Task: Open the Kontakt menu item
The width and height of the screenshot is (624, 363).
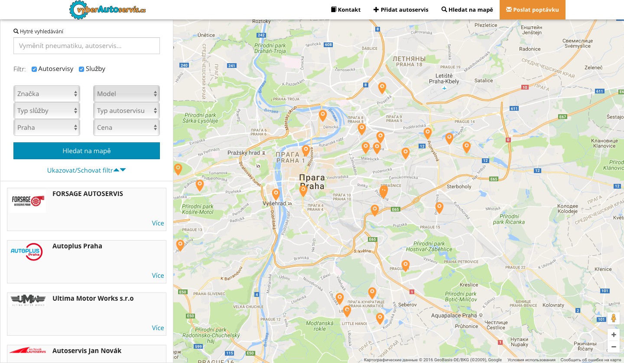Action: coord(346,10)
